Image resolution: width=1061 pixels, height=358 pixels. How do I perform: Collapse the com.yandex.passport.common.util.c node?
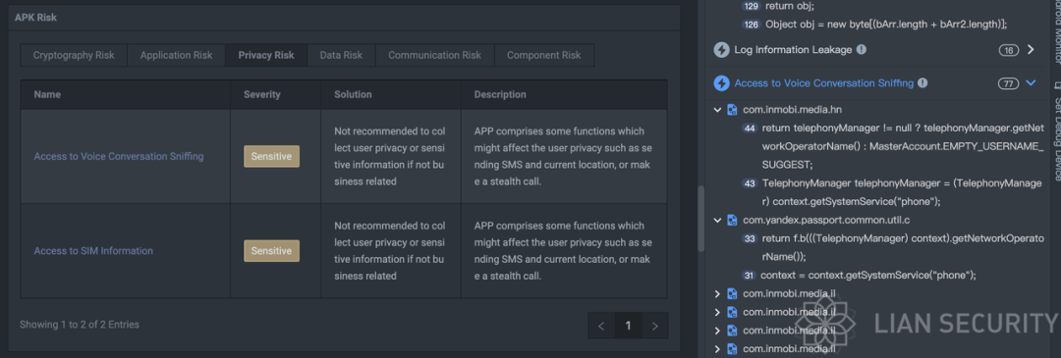pyautogui.click(x=718, y=221)
